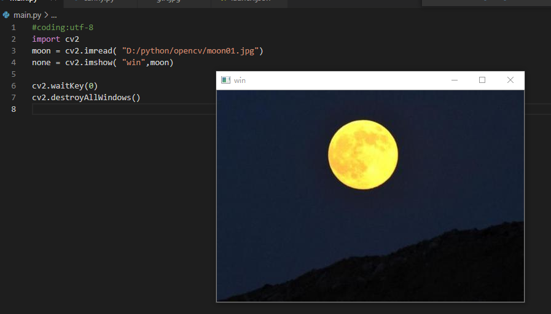
Task: Click the "win" string on line 4
Action: tap(133, 63)
